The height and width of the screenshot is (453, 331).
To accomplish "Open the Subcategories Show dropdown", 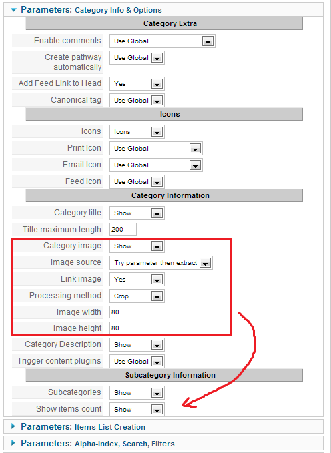I will [x=137, y=392].
